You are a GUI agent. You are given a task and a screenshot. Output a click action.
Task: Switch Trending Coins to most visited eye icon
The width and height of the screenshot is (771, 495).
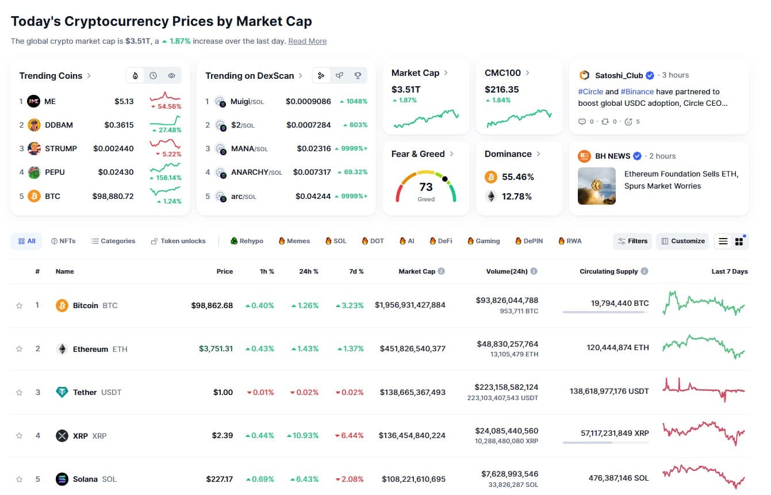coord(171,76)
